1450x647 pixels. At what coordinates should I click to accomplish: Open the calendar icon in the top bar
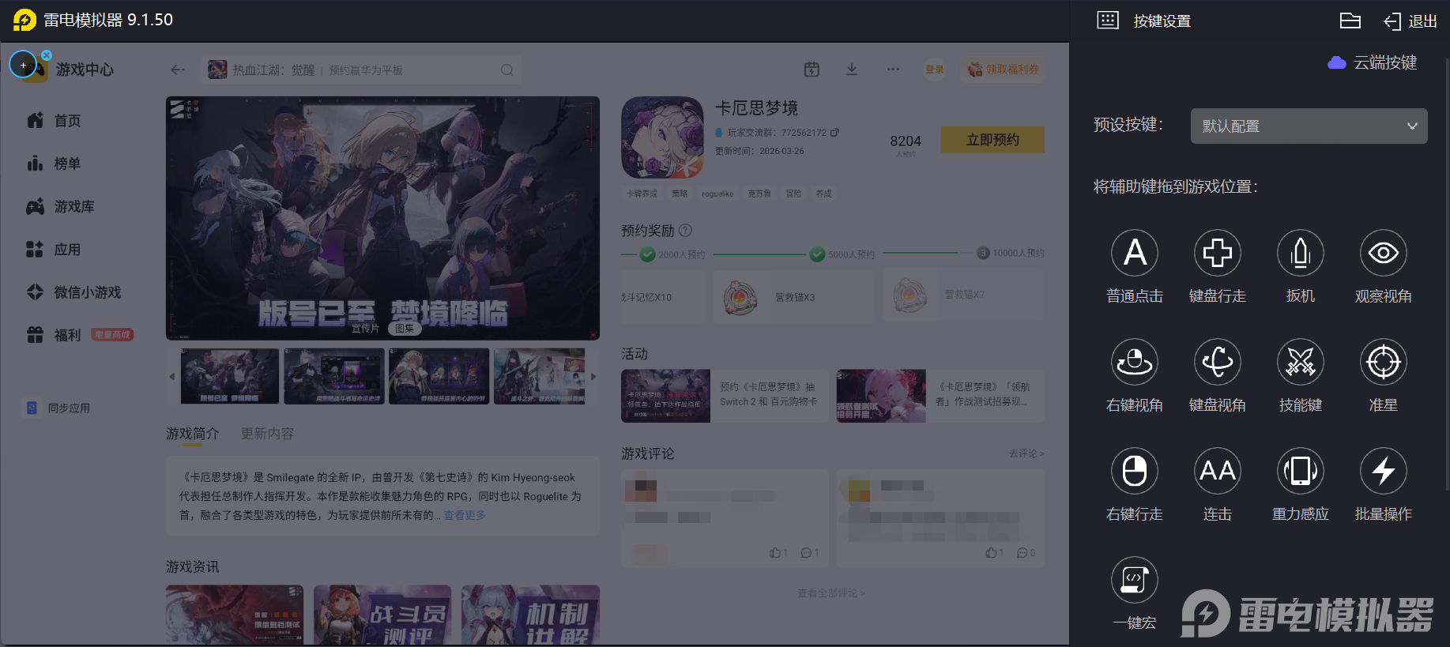[812, 70]
